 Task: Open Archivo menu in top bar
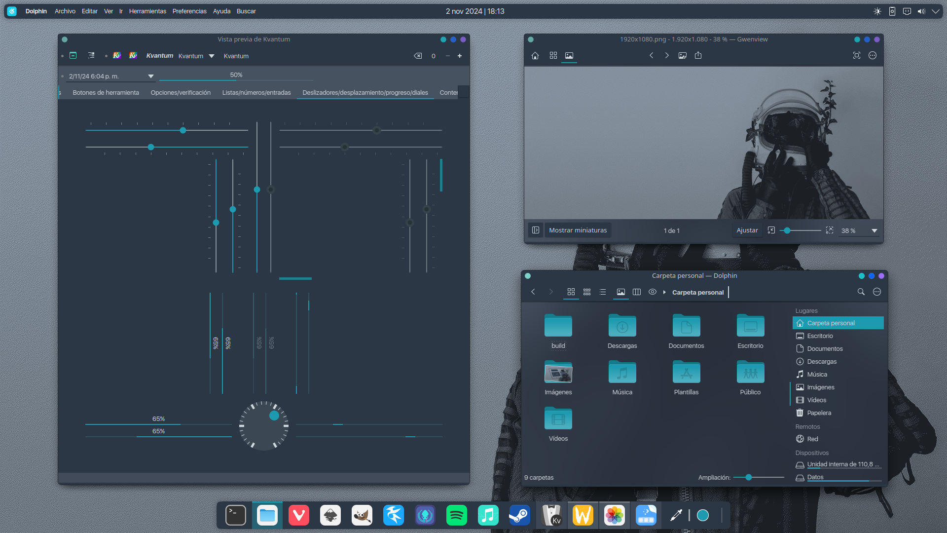pyautogui.click(x=65, y=11)
